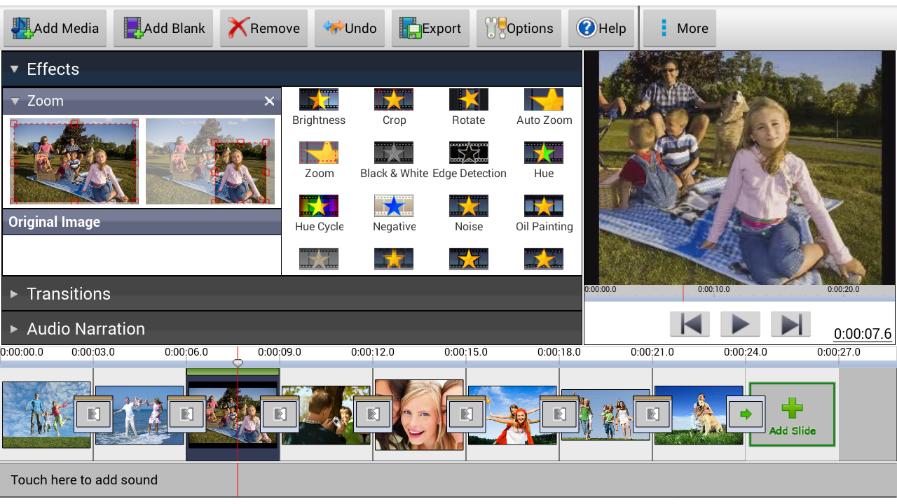
Task: Select the Black & White effect
Action: tap(394, 153)
